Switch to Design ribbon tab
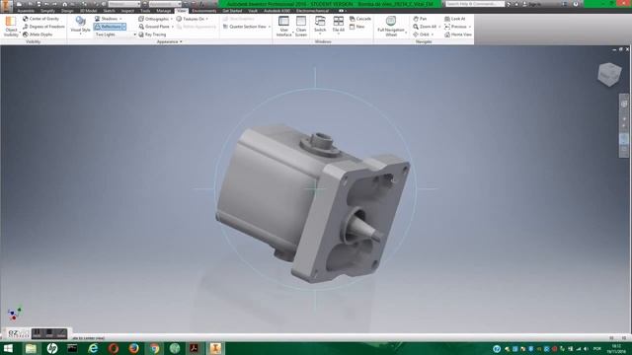 [x=67, y=11]
